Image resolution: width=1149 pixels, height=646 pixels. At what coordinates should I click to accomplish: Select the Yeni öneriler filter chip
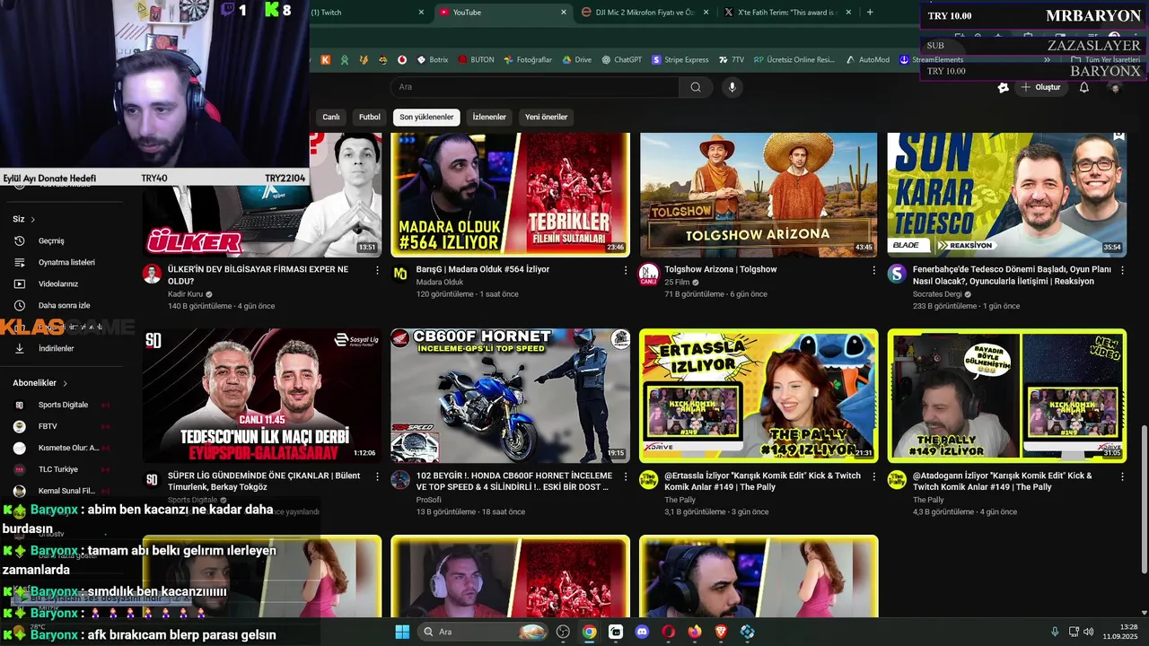547,118
